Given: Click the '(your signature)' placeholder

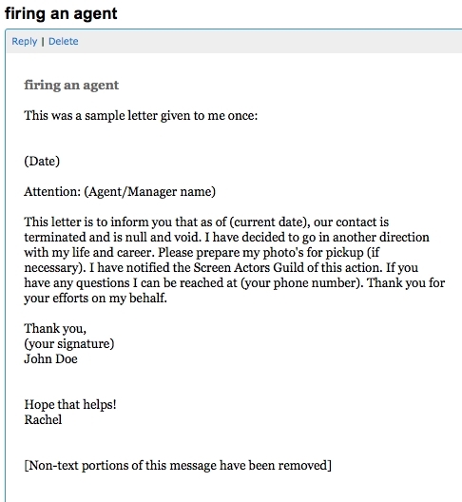Looking at the screenshot, I should tap(69, 344).
